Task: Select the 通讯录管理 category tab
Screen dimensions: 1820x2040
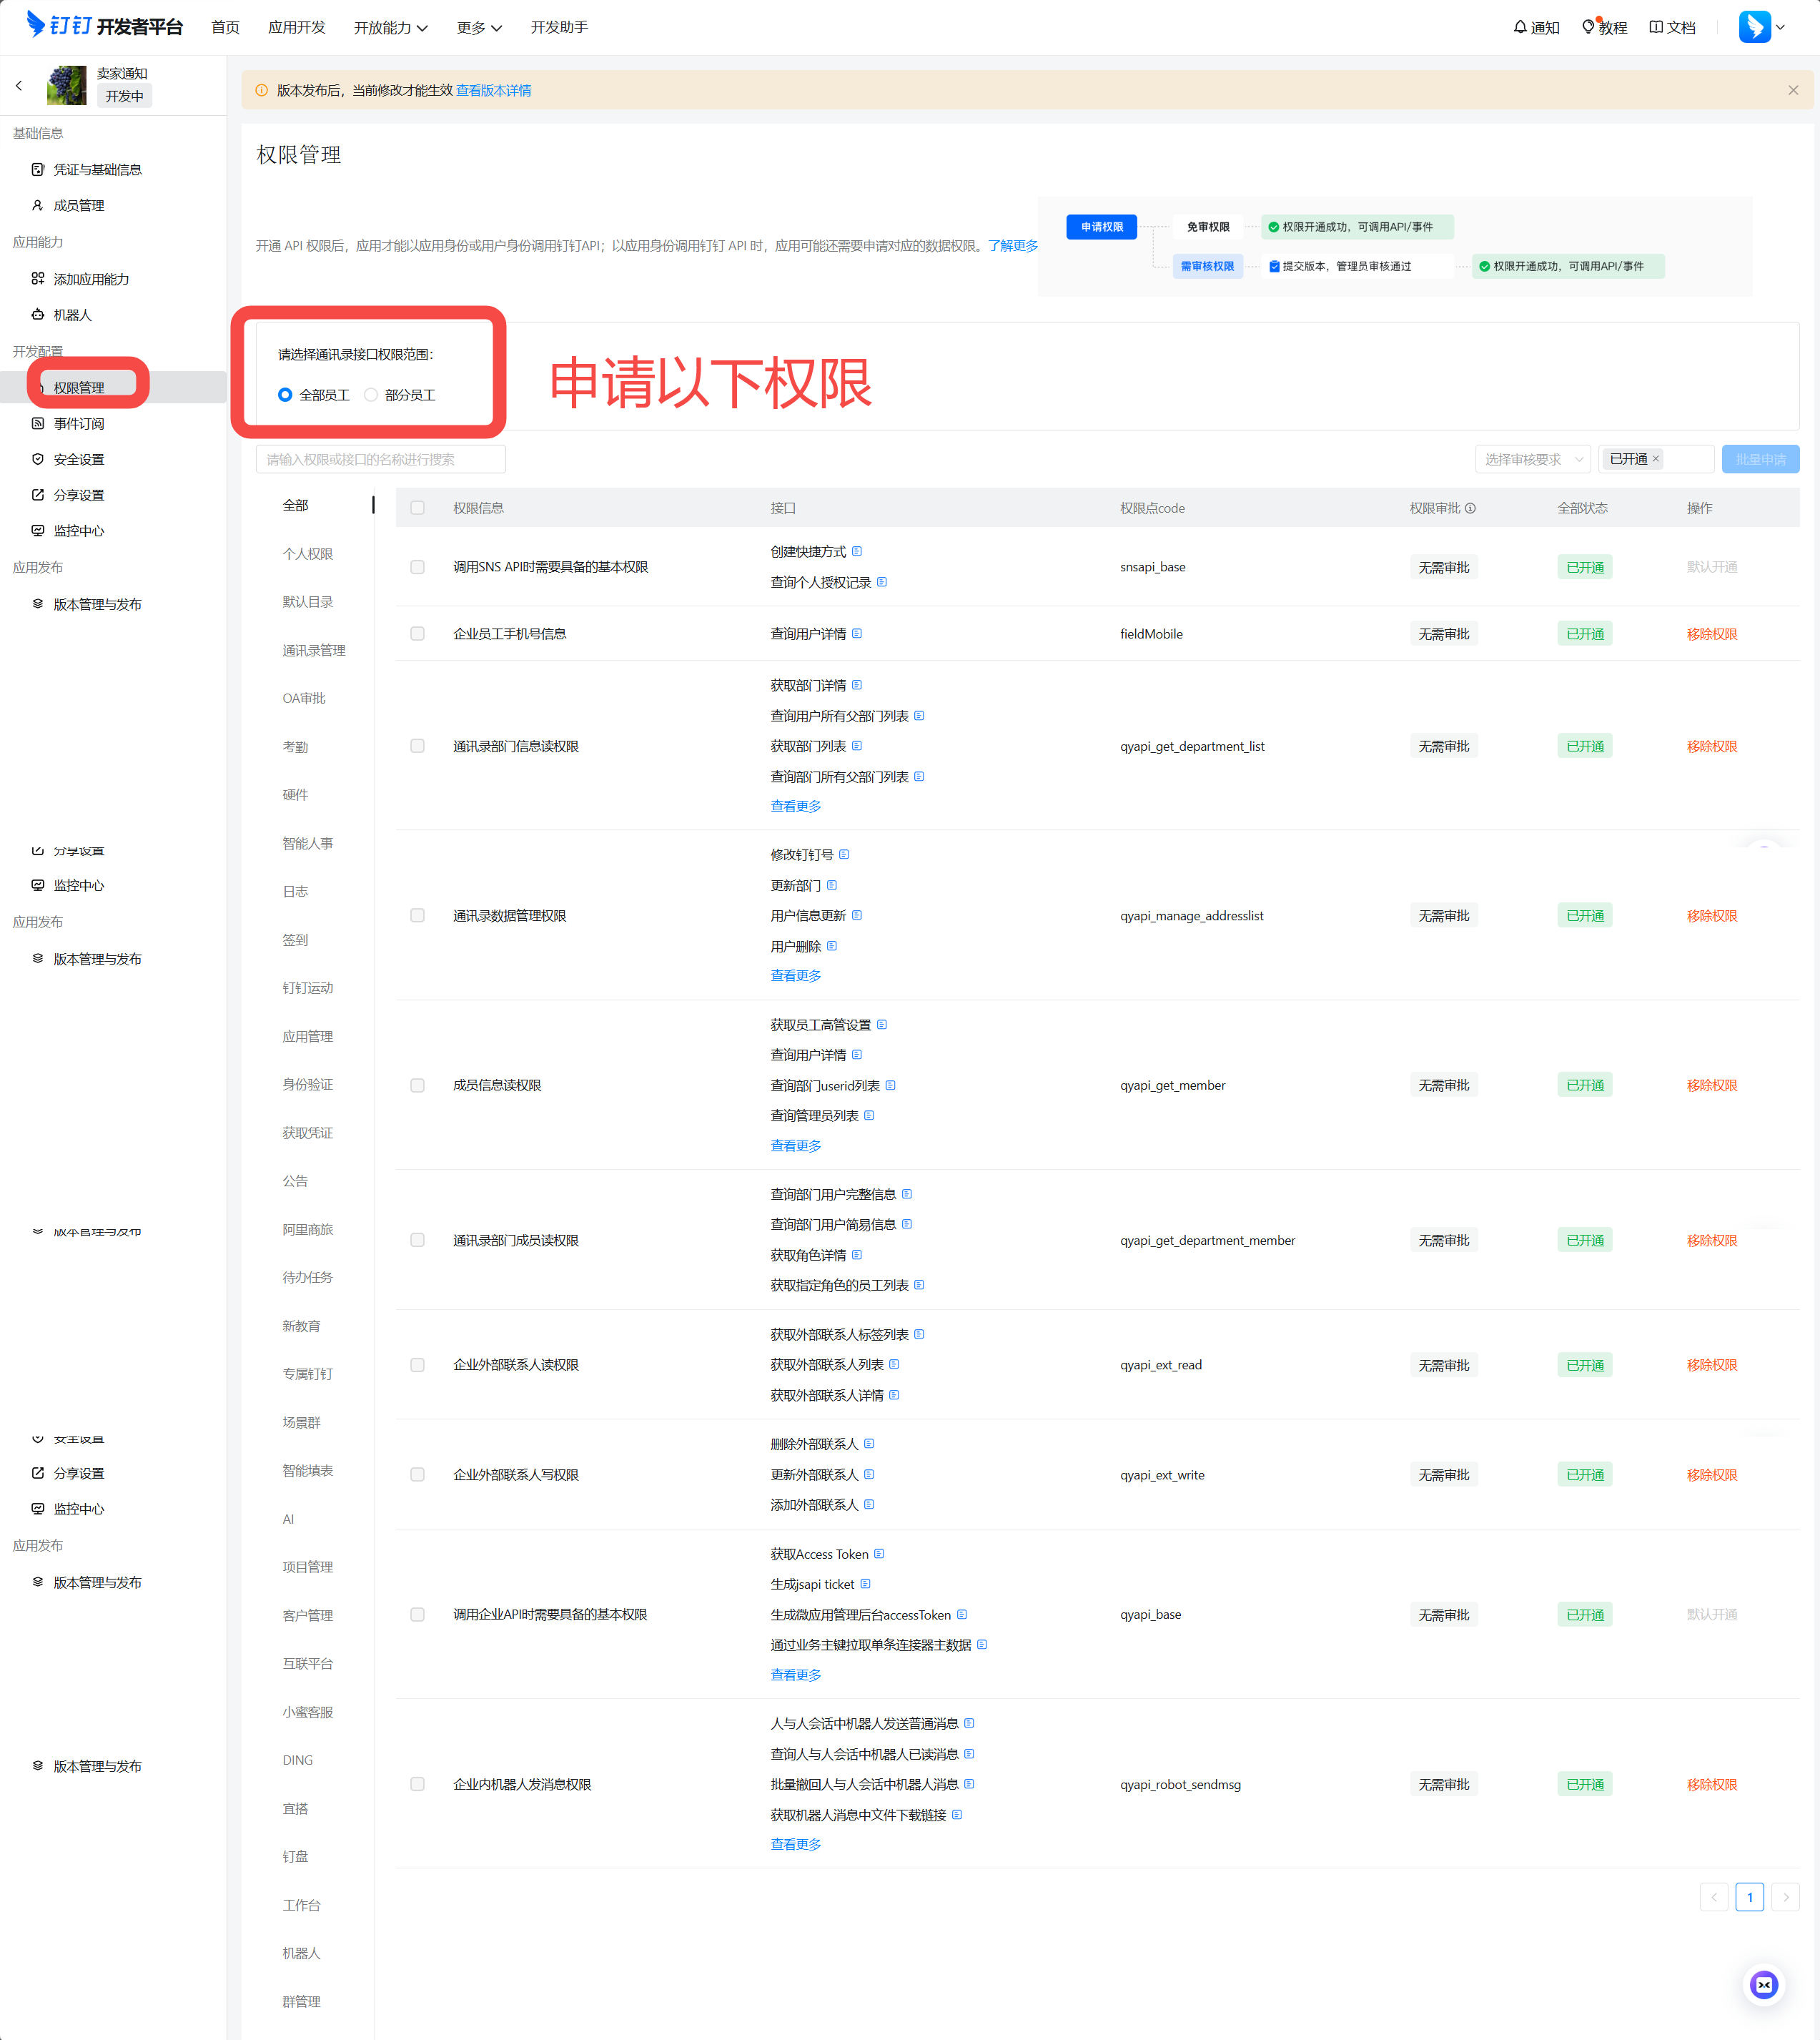Action: 314,650
